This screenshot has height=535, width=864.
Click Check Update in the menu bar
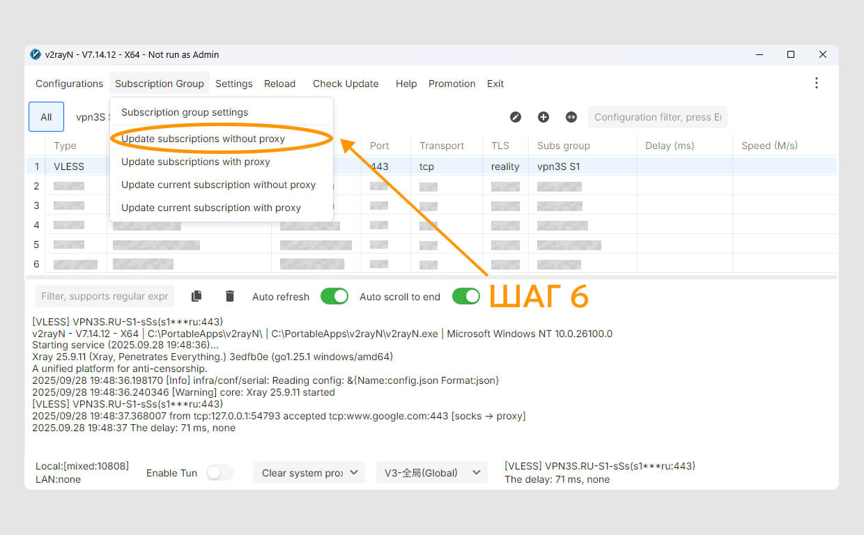coord(345,83)
